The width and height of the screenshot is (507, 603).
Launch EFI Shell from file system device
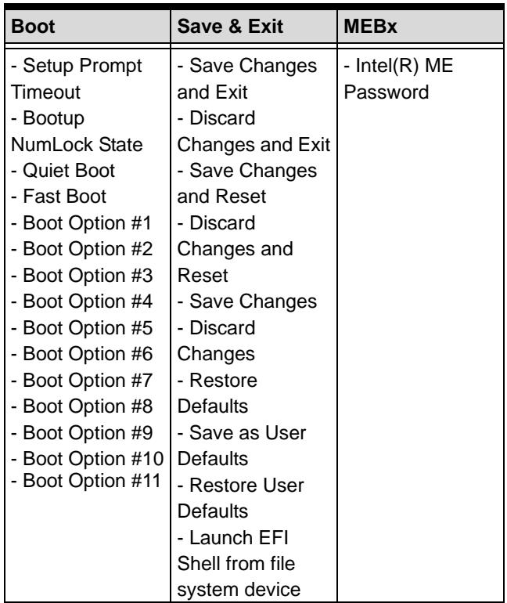(239, 564)
